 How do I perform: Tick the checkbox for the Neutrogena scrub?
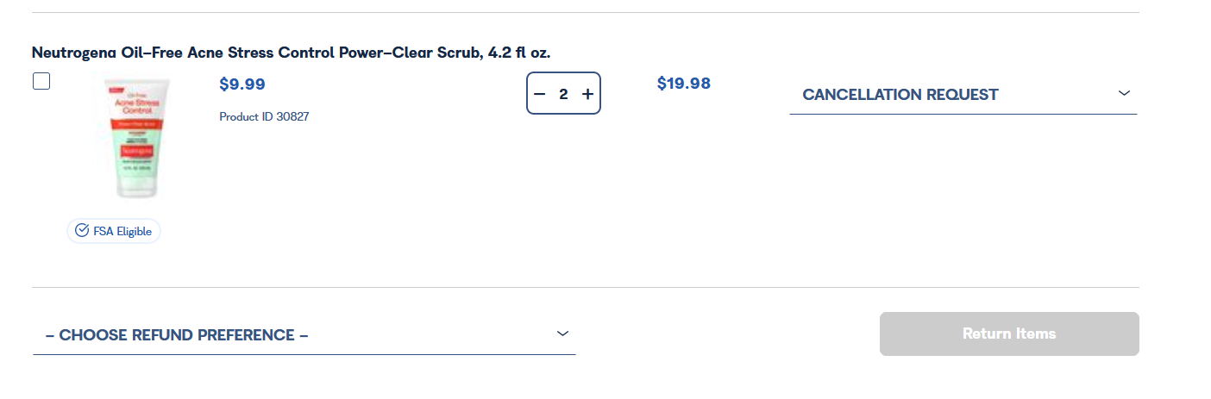pyautogui.click(x=41, y=82)
